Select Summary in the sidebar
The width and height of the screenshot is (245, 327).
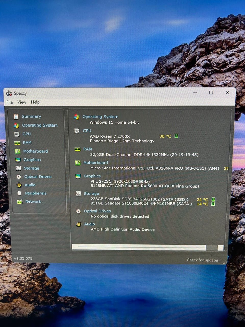(31, 116)
